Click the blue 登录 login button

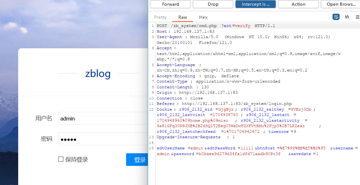(x=137, y=160)
